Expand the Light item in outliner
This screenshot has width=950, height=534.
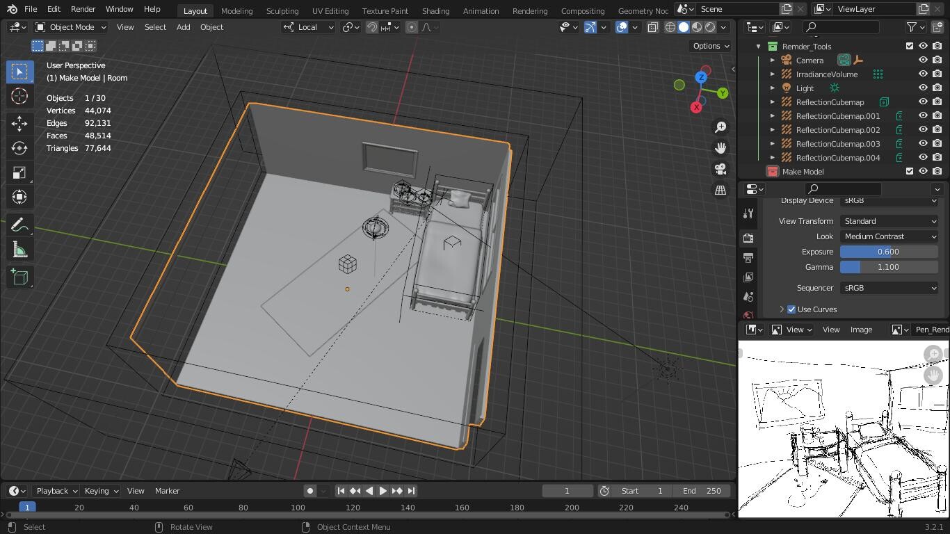772,88
